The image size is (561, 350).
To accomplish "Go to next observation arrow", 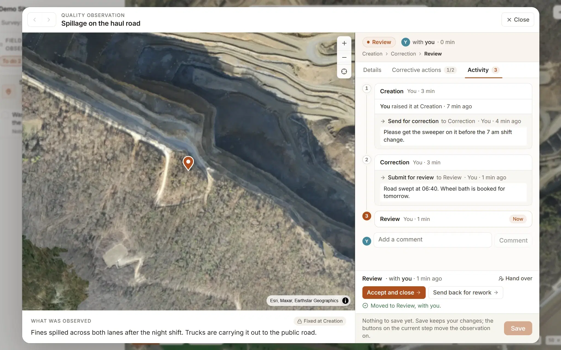I will pyautogui.click(x=49, y=20).
